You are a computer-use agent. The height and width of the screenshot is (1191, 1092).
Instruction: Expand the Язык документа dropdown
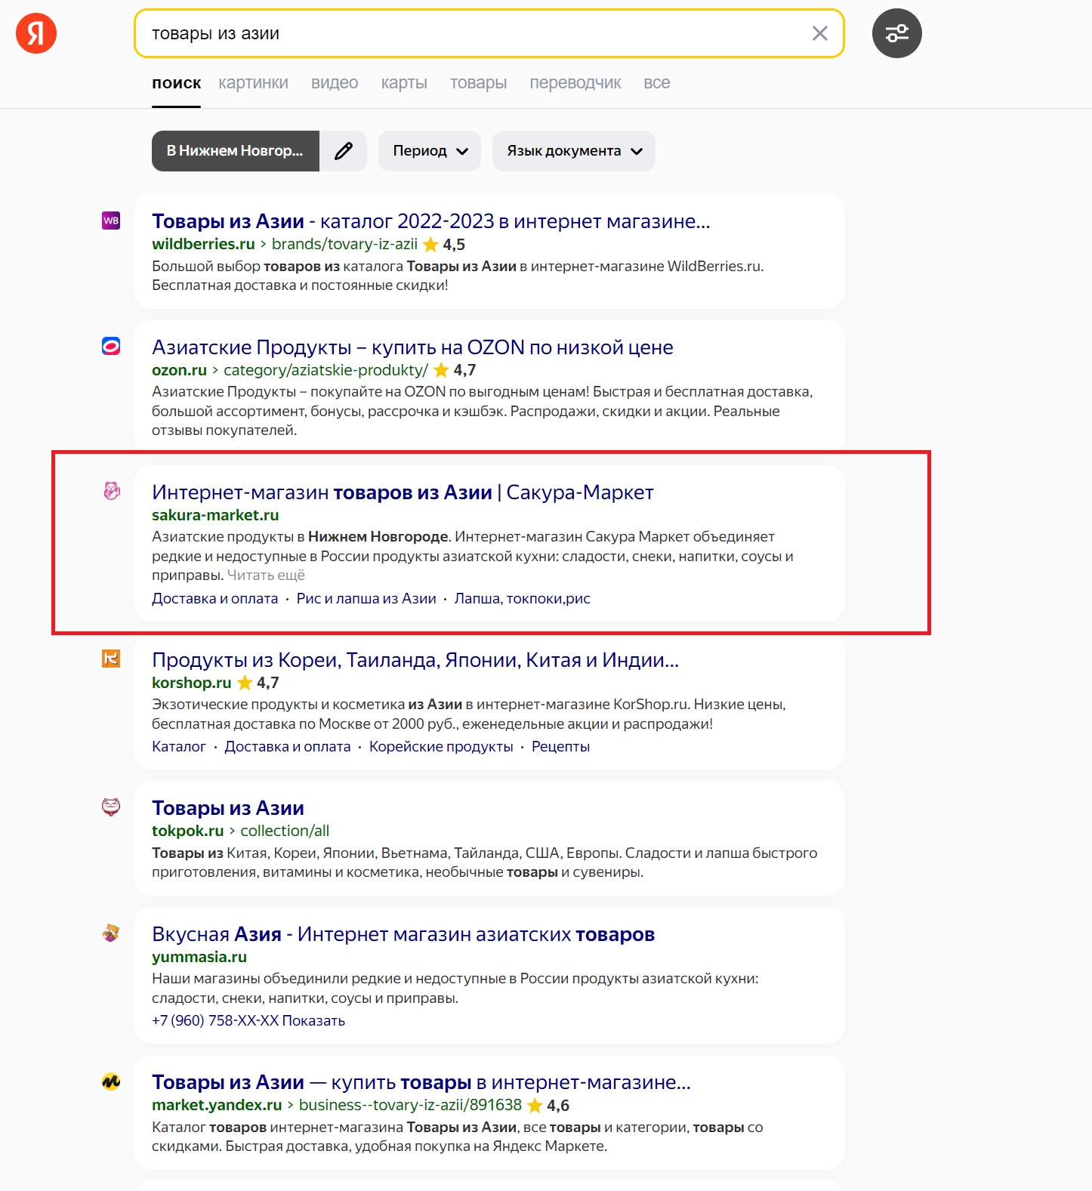574,151
